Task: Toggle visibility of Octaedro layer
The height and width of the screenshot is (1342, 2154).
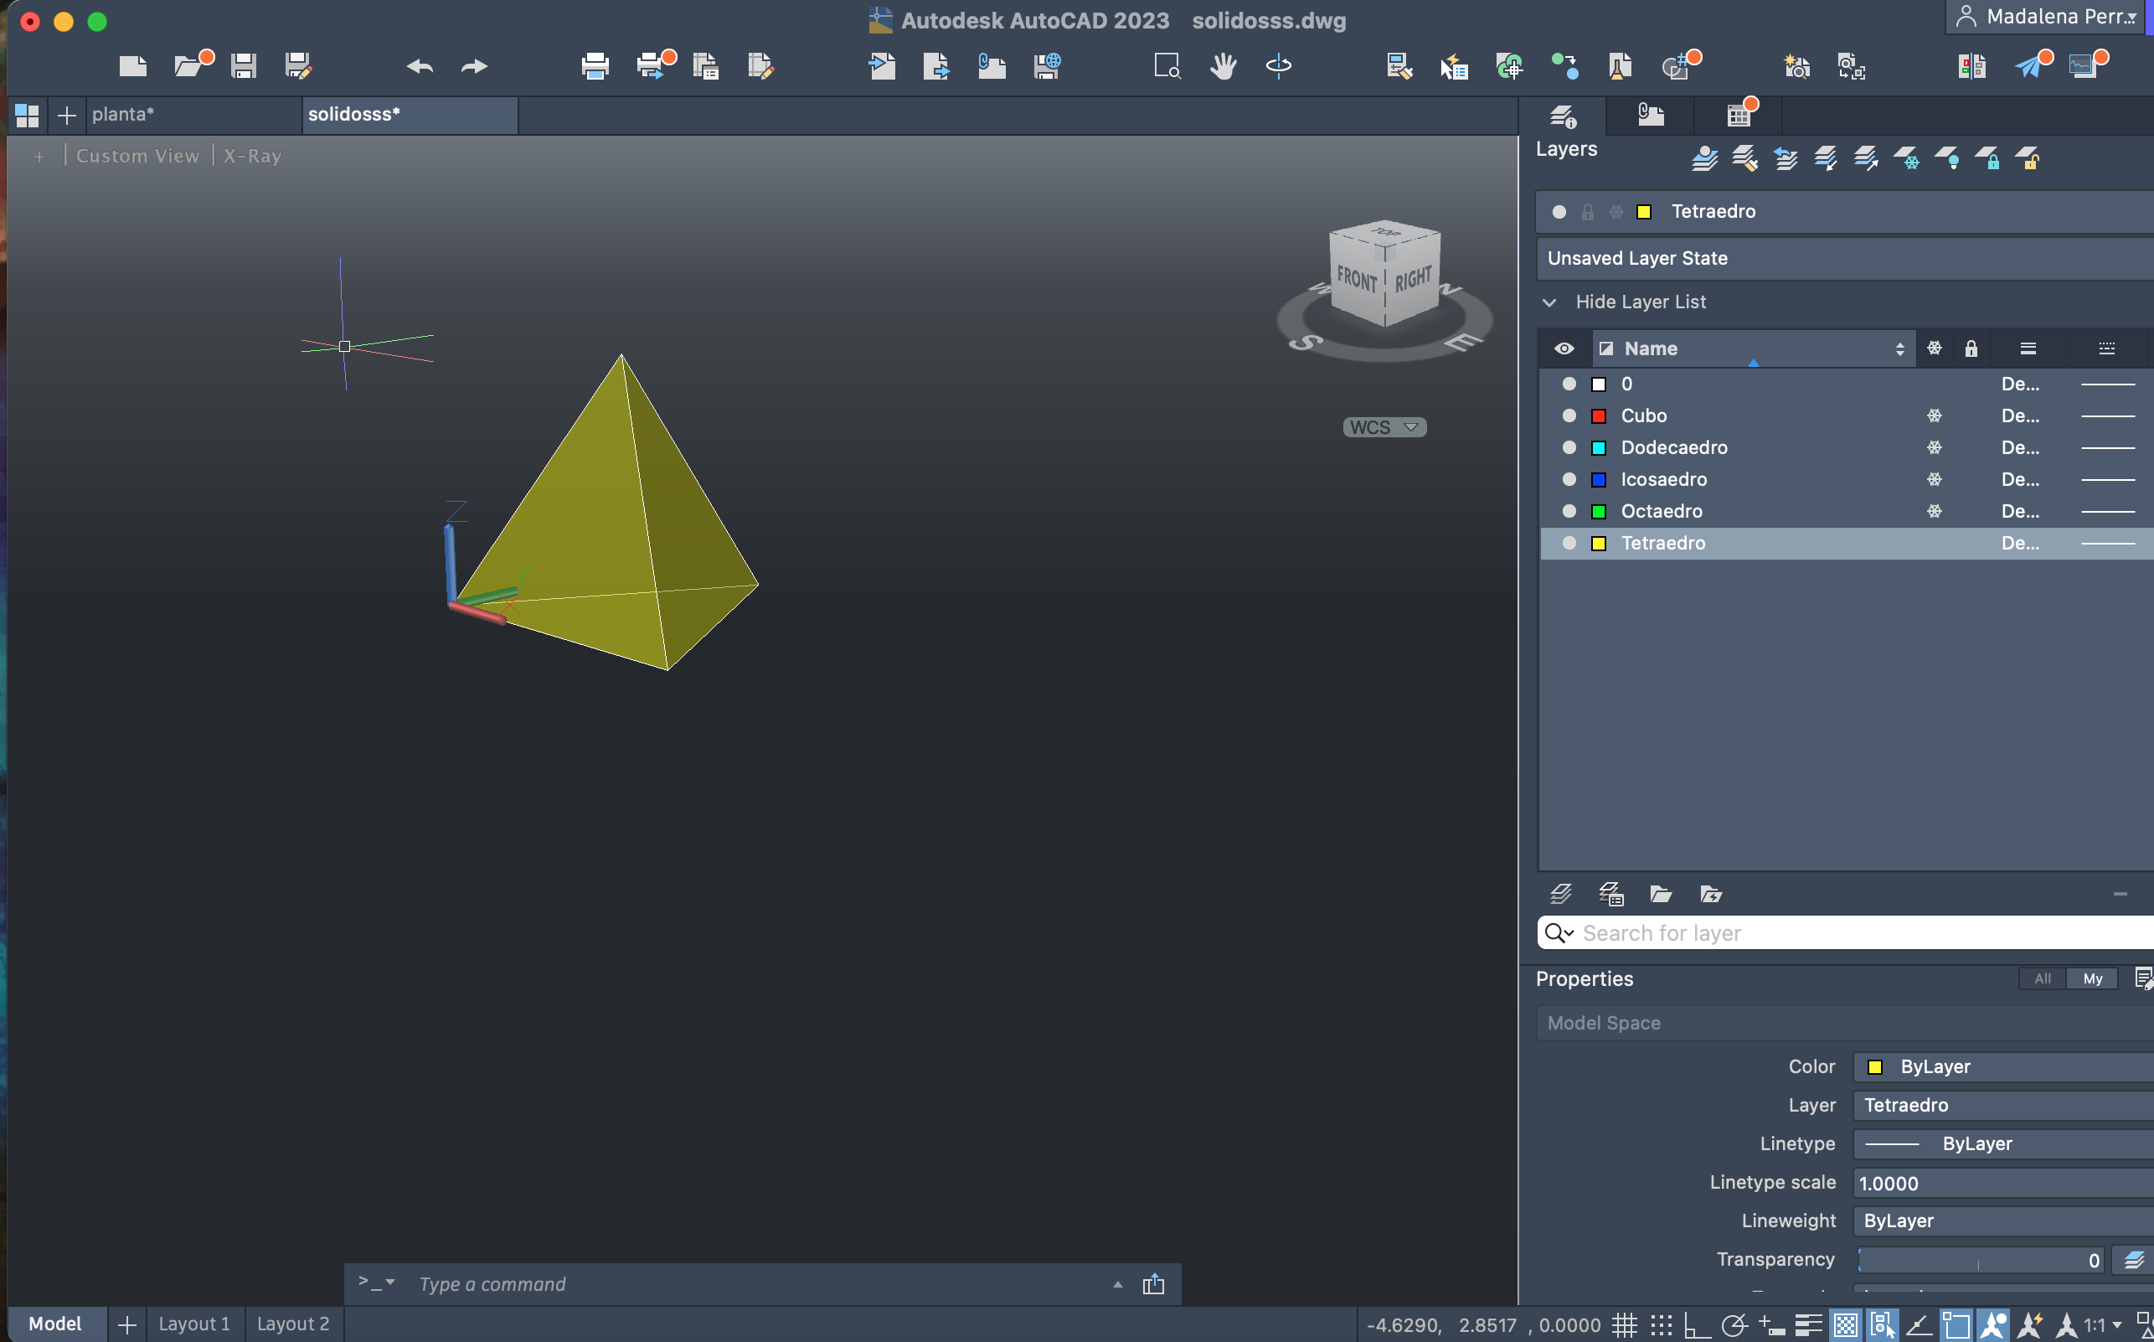Action: tap(1569, 511)
